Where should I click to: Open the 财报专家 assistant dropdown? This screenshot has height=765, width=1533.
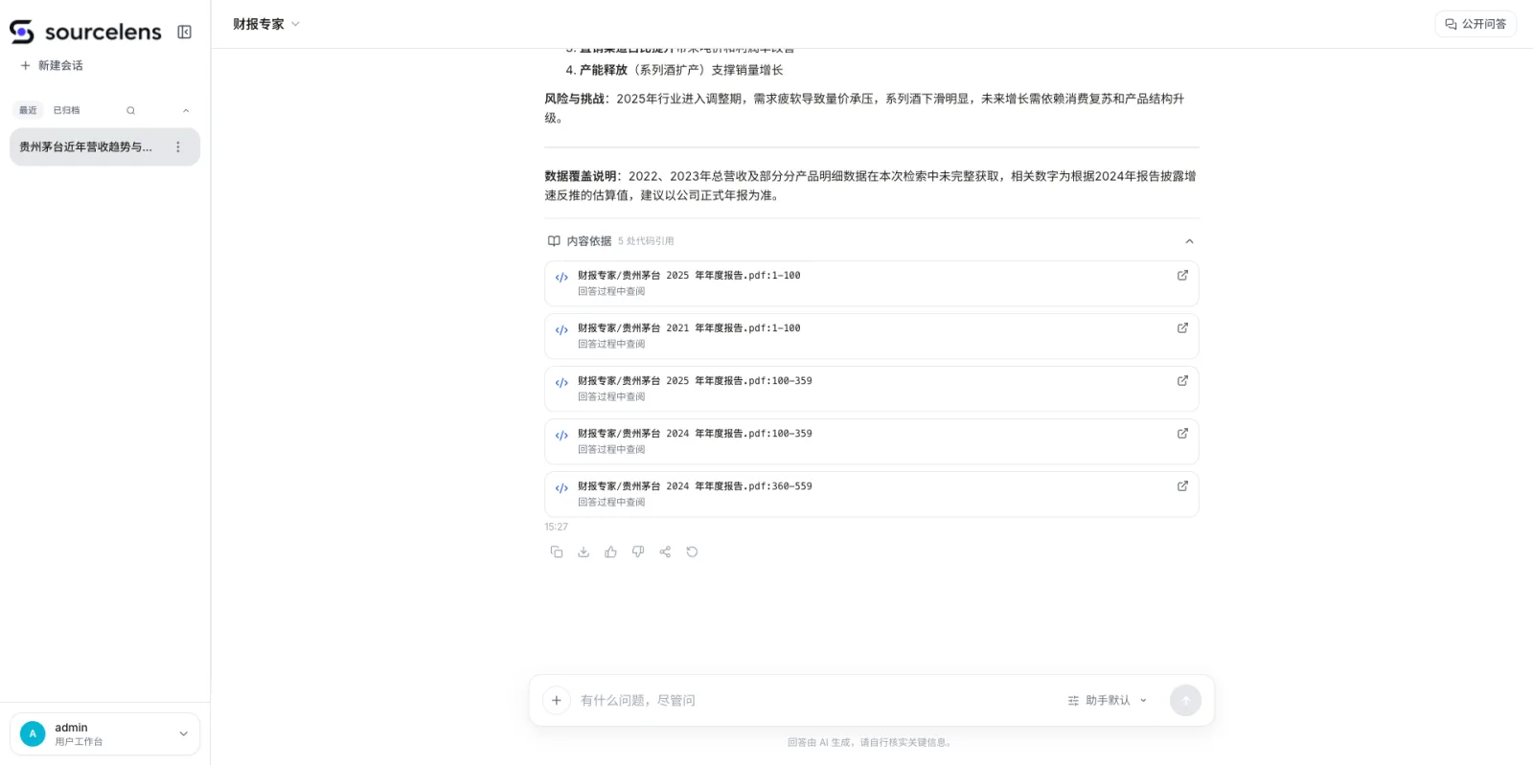click(x=266, y=24)
